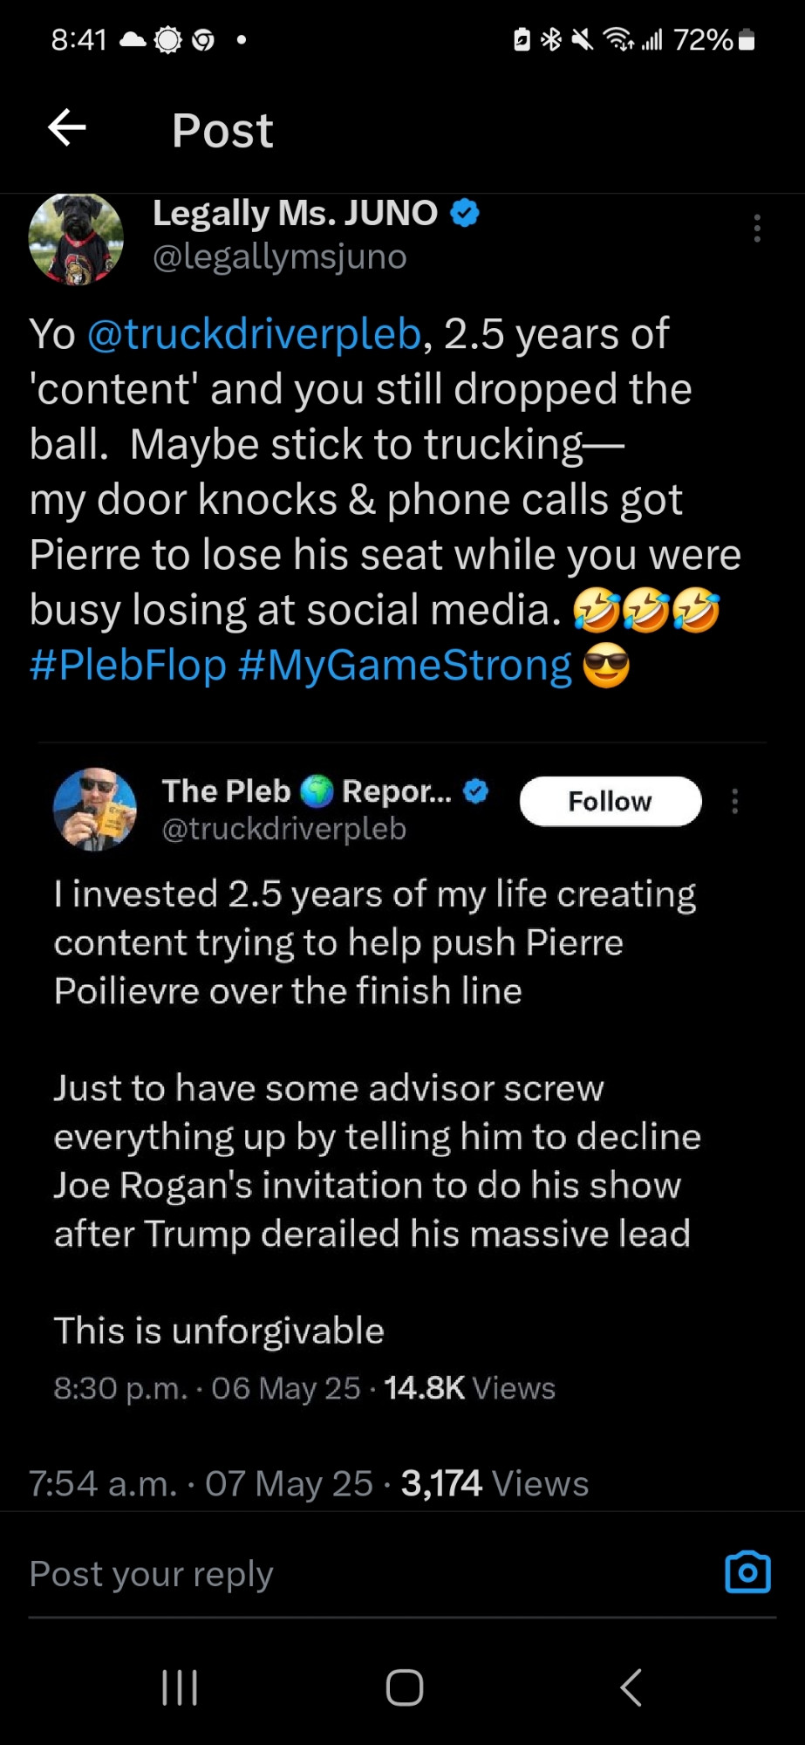805x1745 pixels.
Task: Tap the Android home button
Action: click(404, 1687)
